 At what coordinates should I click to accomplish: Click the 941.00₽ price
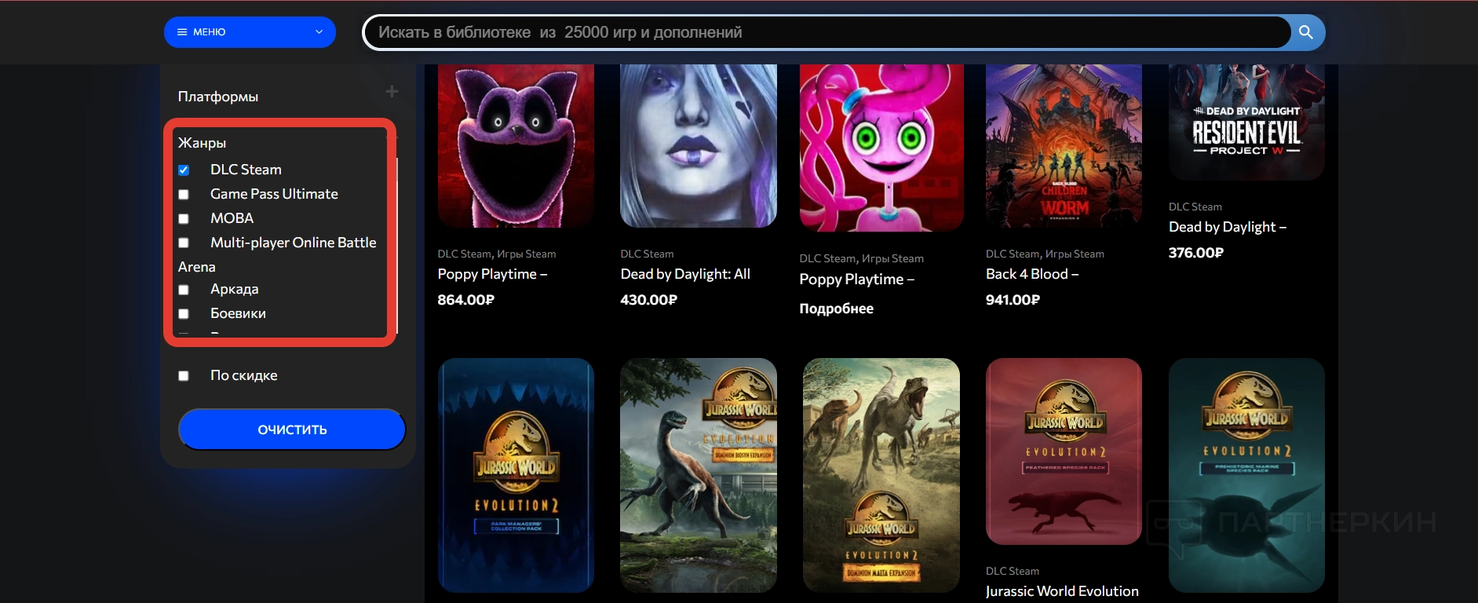tap(1013, 300)
